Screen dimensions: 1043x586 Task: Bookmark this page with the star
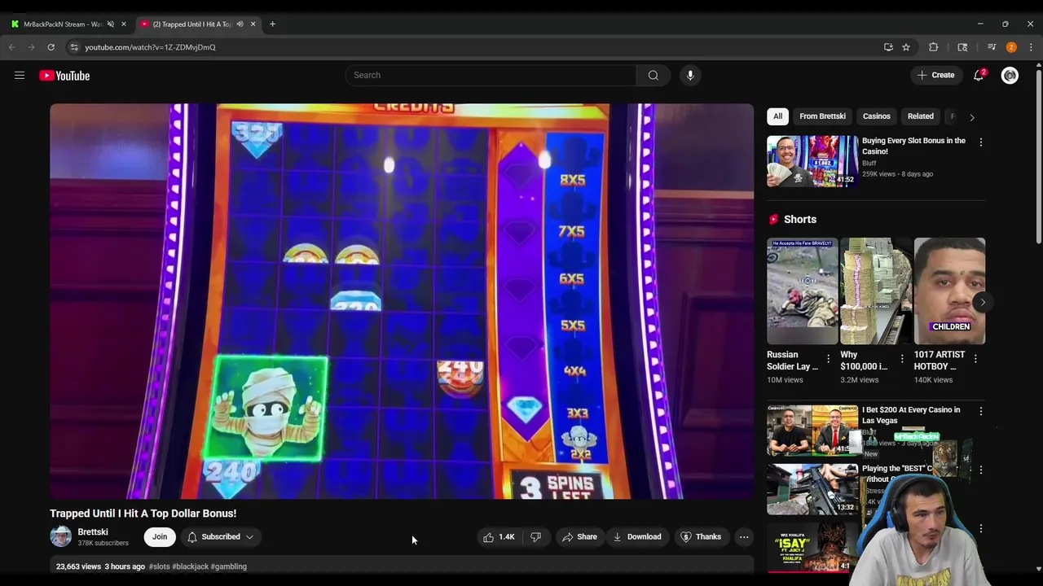(906, 47)
